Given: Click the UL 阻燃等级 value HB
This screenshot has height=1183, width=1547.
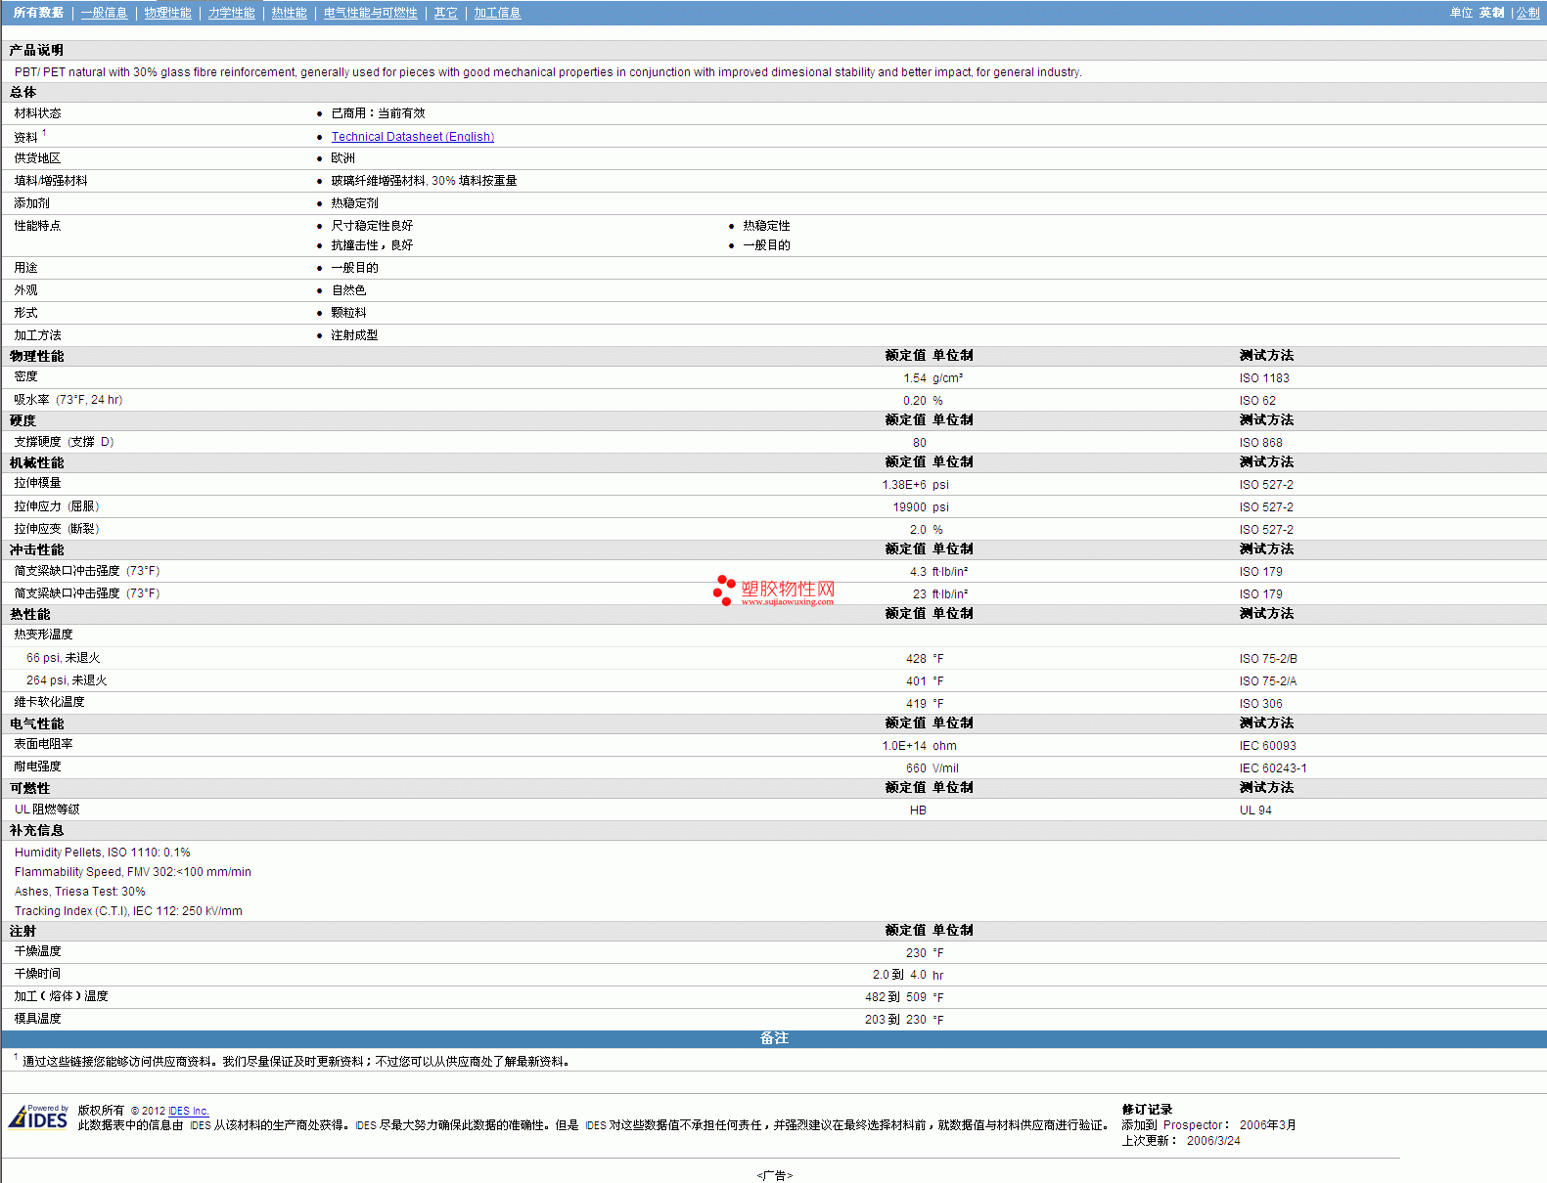Looking at the screenshot, I should [918, 811].
